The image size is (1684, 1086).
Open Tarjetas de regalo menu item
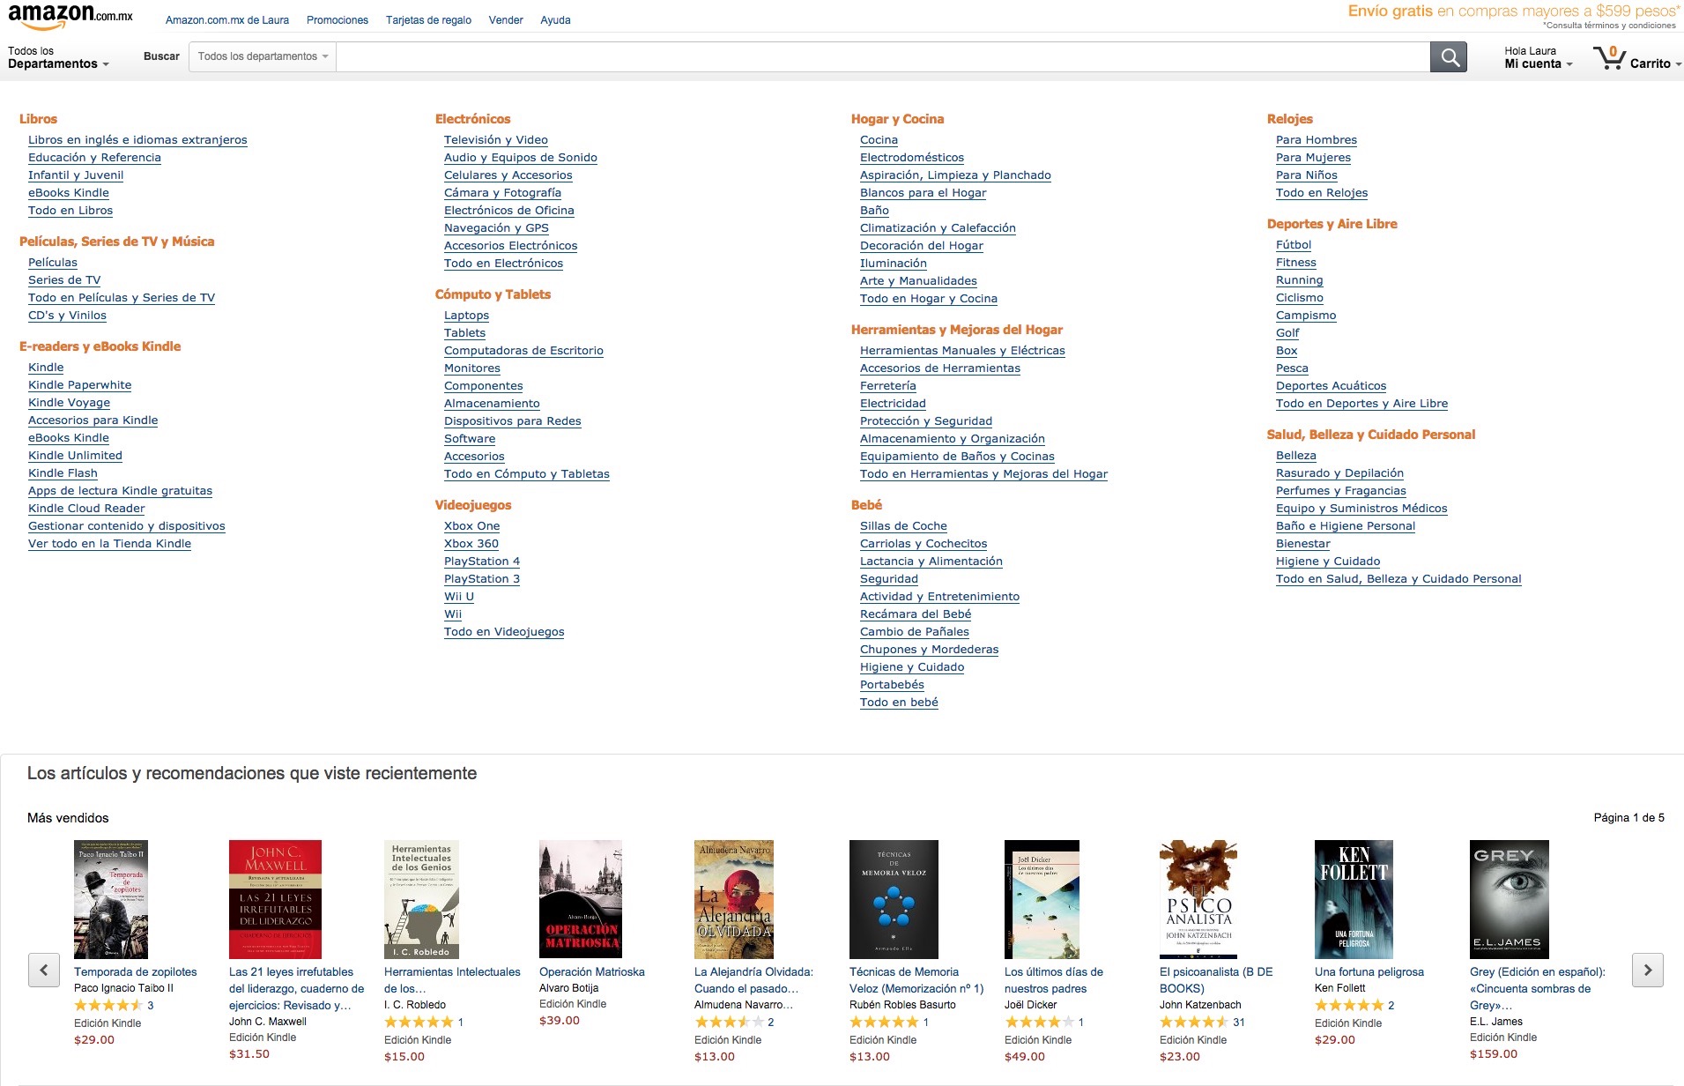[x=428, y=20]
